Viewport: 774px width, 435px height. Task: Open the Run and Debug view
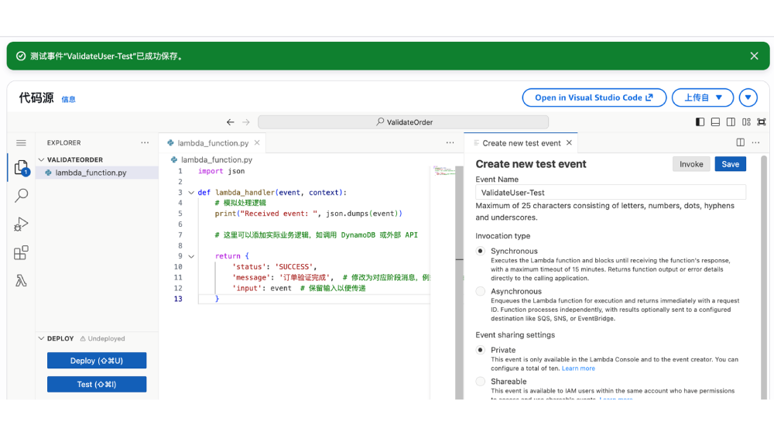pyautogui.click(x=21, y=224)
